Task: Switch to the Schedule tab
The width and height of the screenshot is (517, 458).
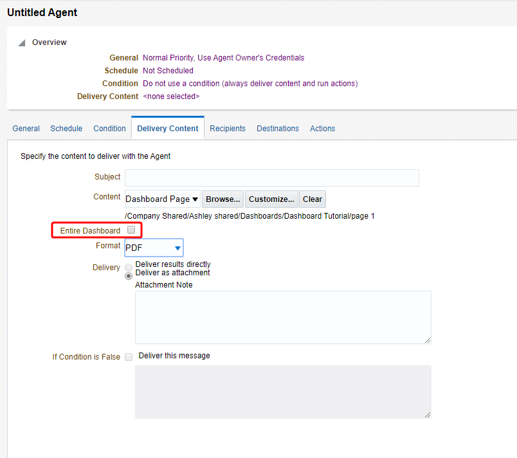Action: [66, 129]
